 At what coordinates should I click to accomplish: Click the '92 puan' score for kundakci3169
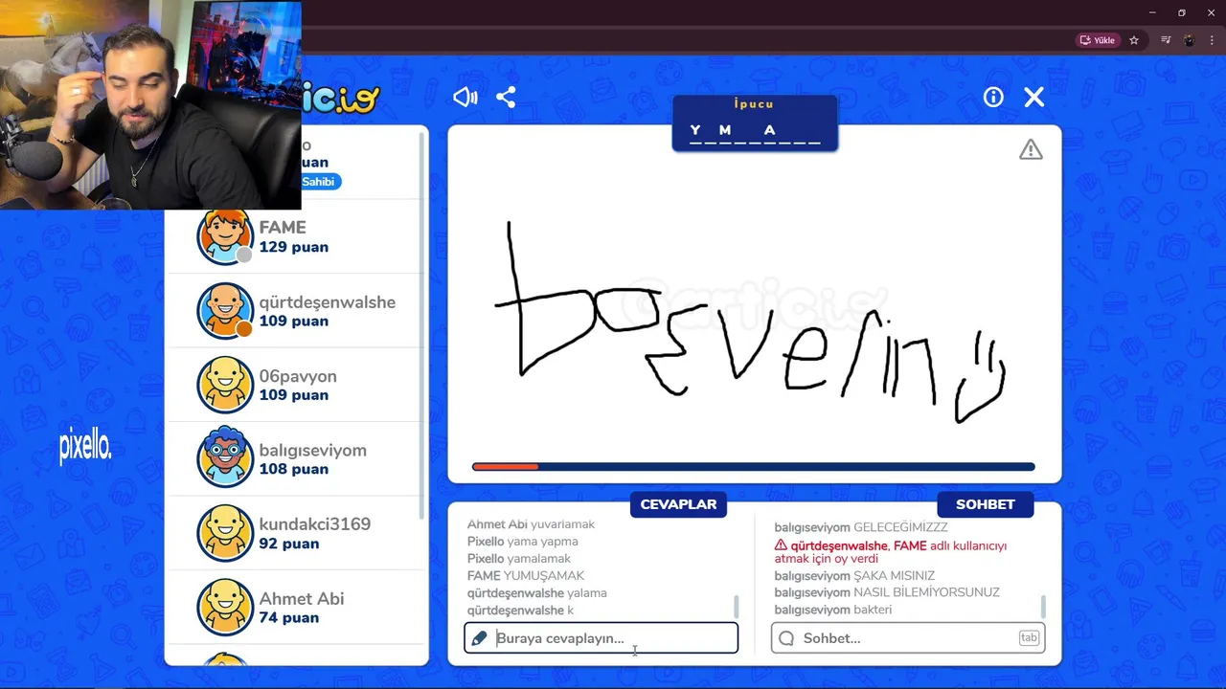tap(289, 544)
